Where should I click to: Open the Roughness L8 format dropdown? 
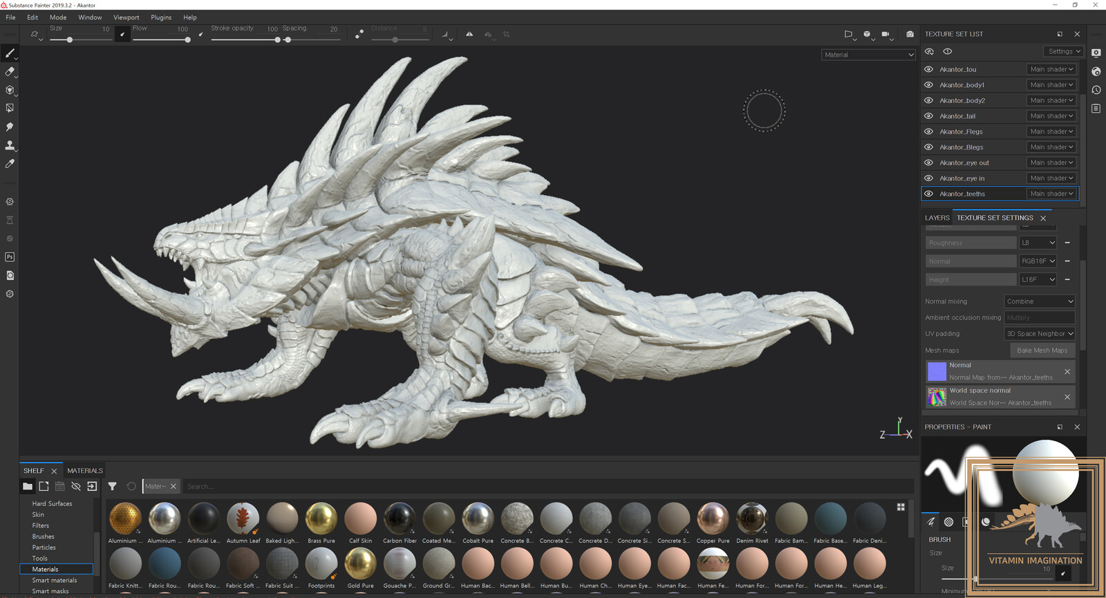tap(1038, 243)
